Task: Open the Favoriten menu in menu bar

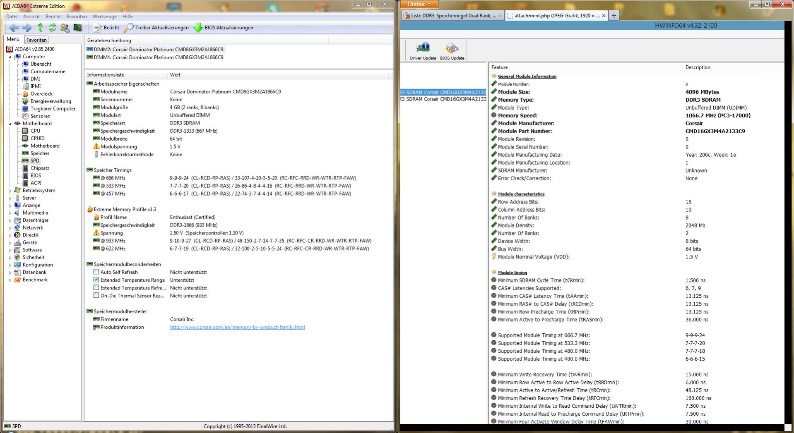Action: [77, 17]
